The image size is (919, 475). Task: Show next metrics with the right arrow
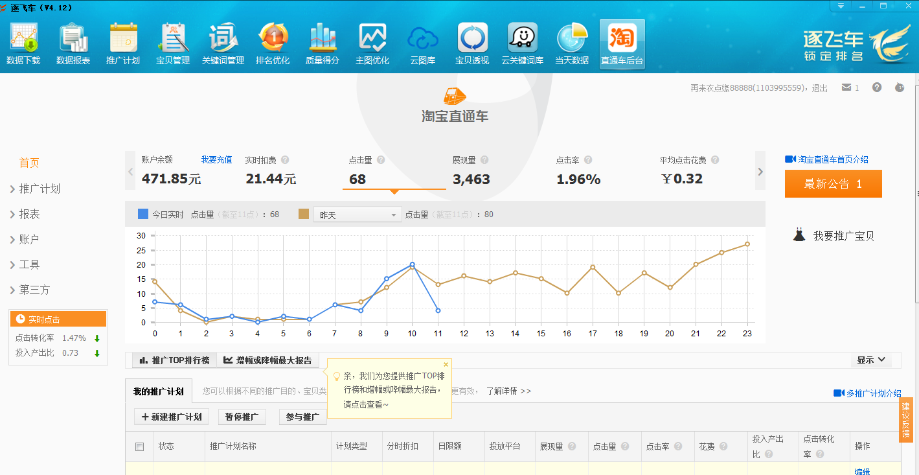[x=760, y=172]
